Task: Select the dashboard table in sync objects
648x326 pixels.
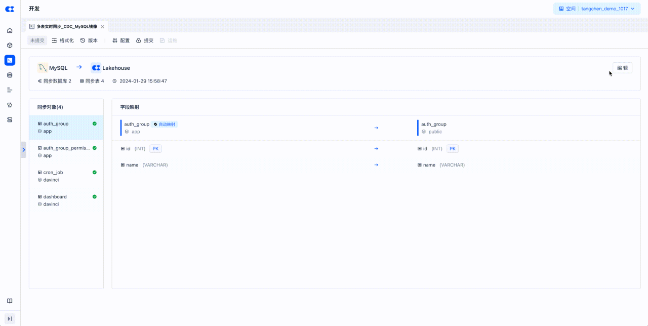Action: coord(66,200)
